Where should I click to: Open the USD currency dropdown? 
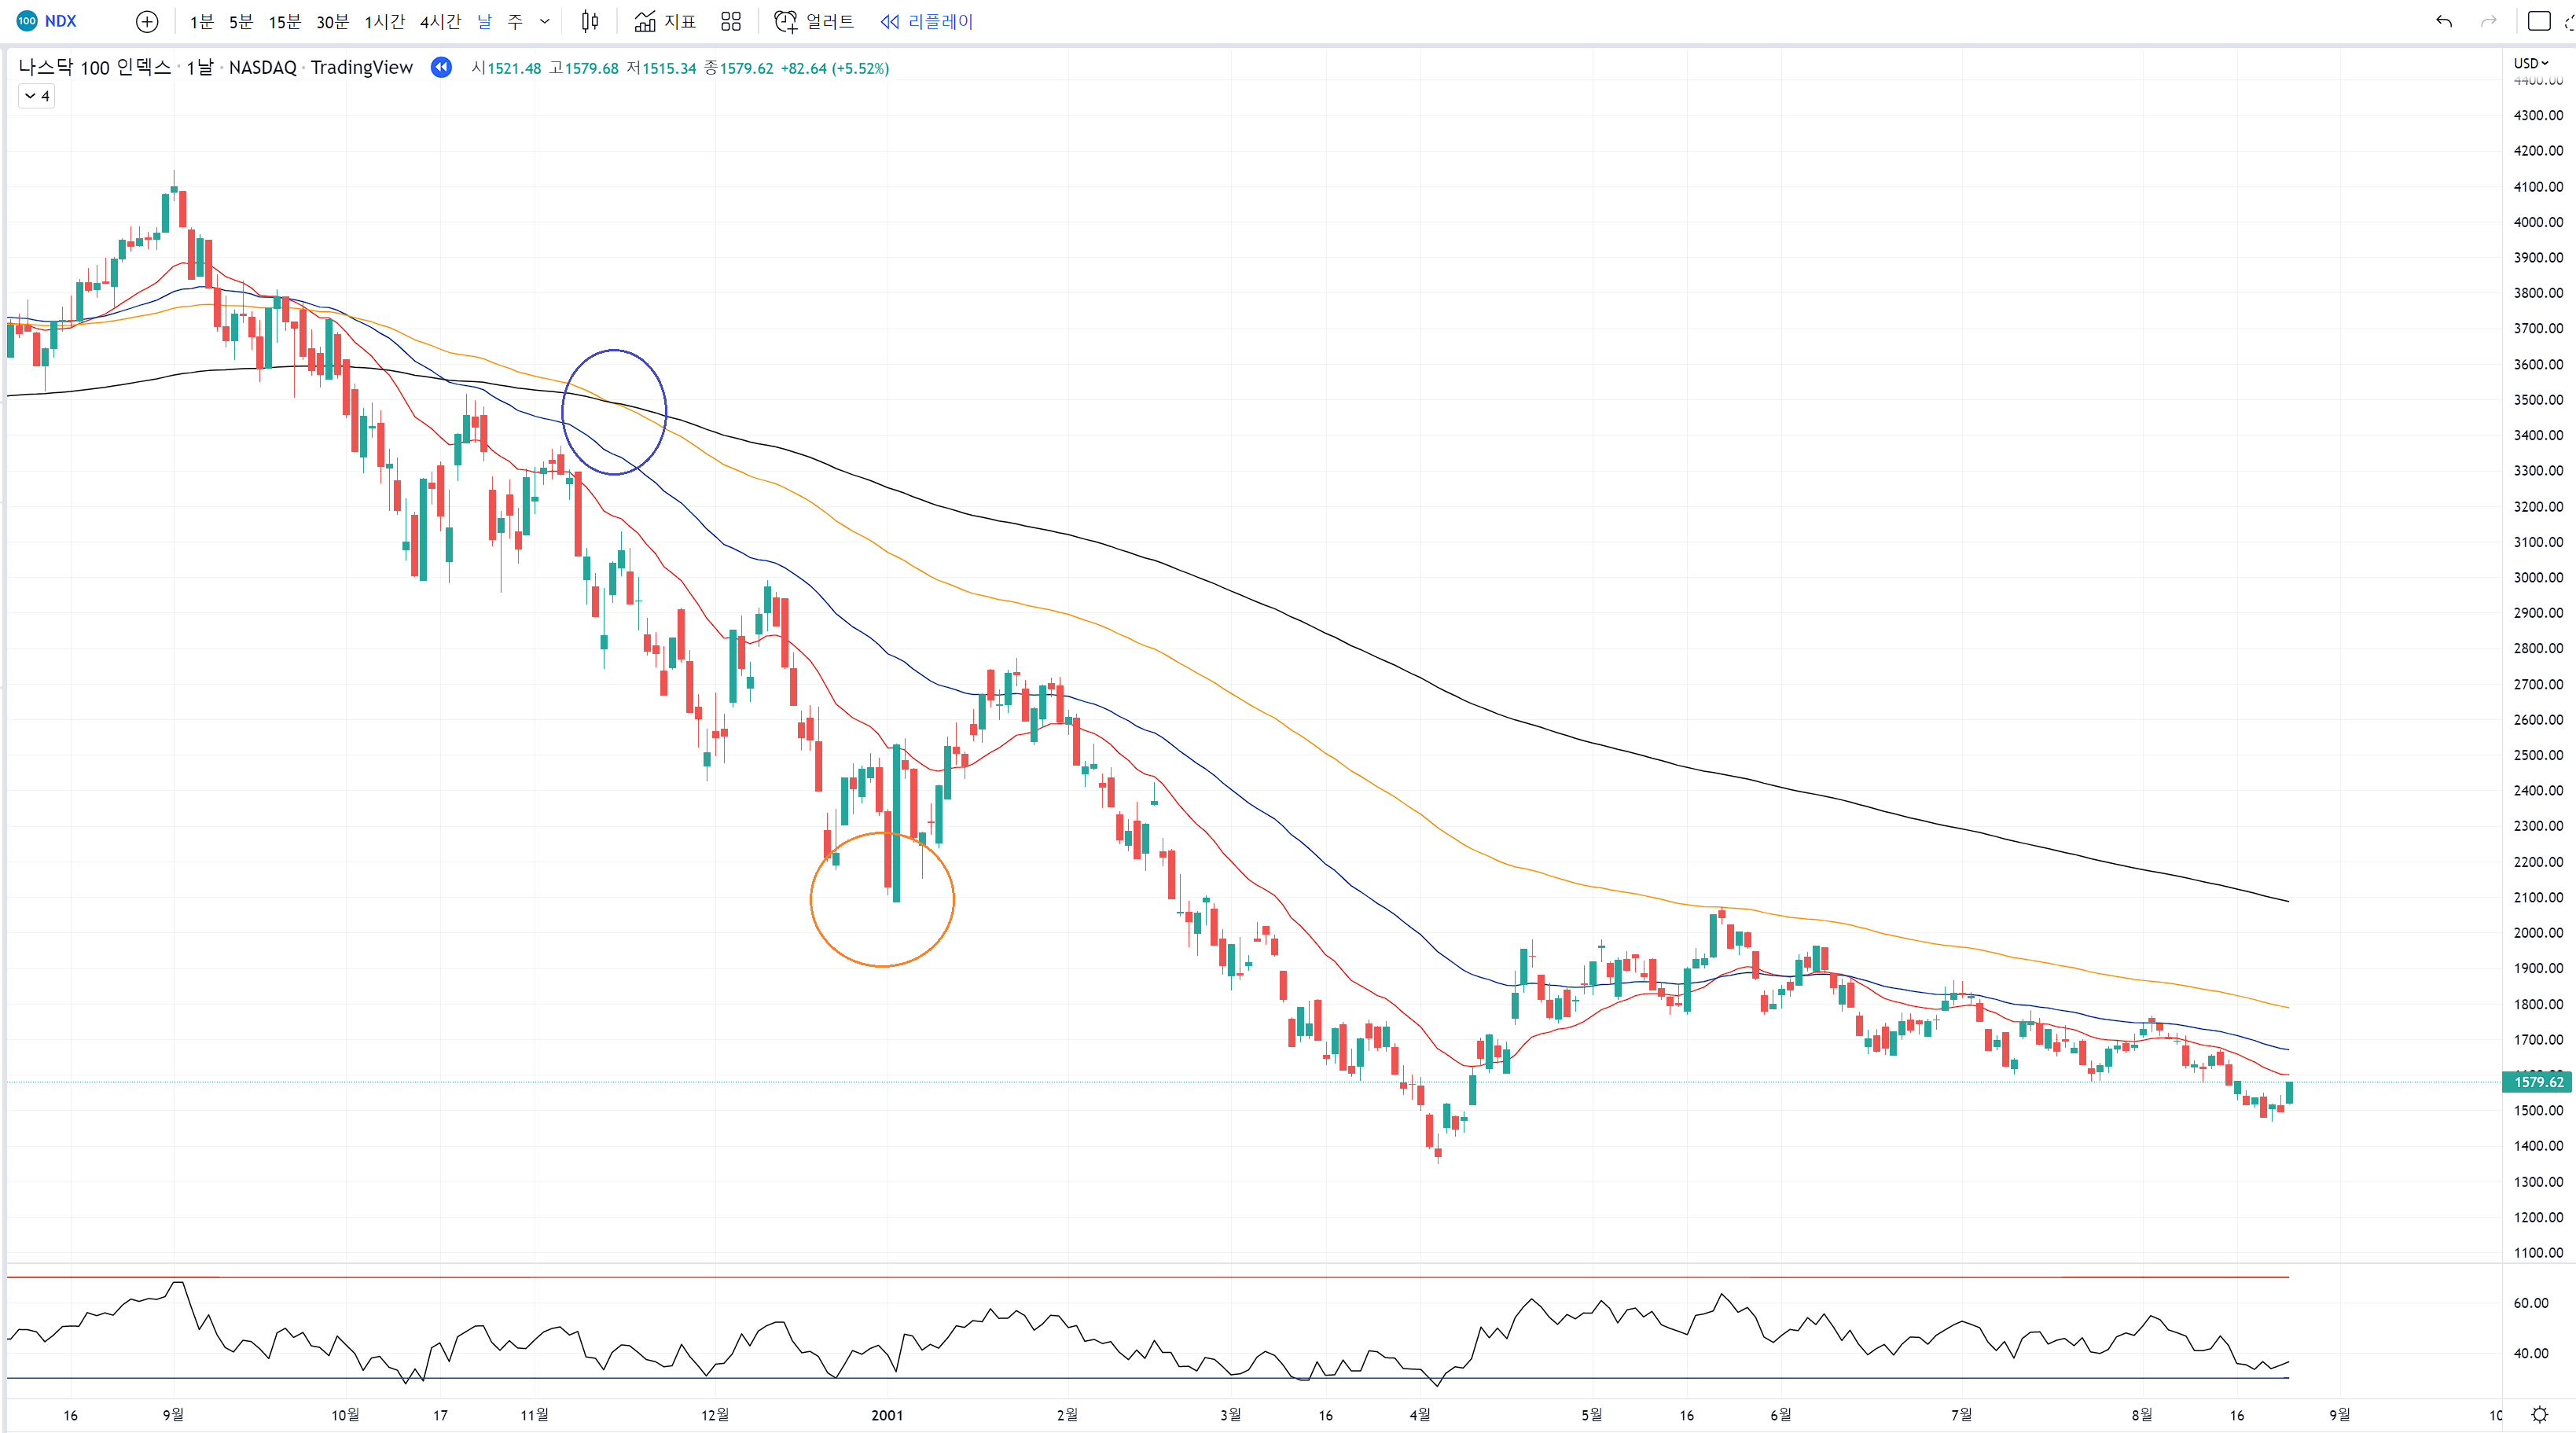point(2531,63)
